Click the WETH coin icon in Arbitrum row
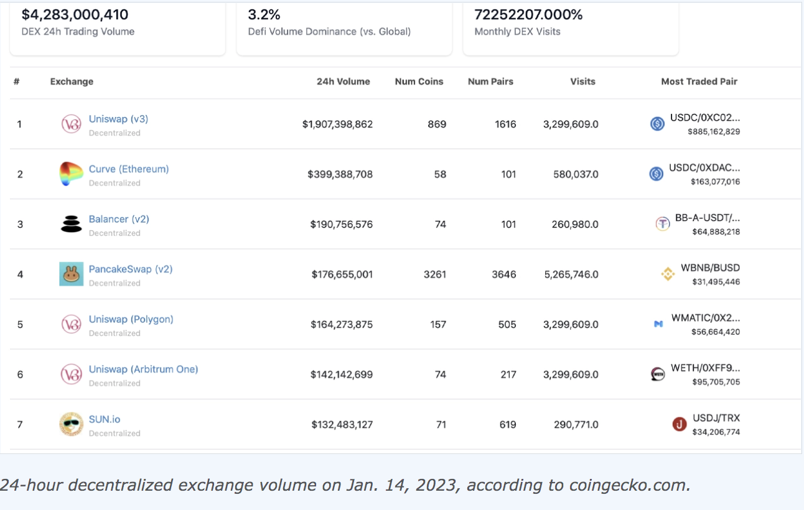Screen dimensions: 804x510 tap(658, 374)
